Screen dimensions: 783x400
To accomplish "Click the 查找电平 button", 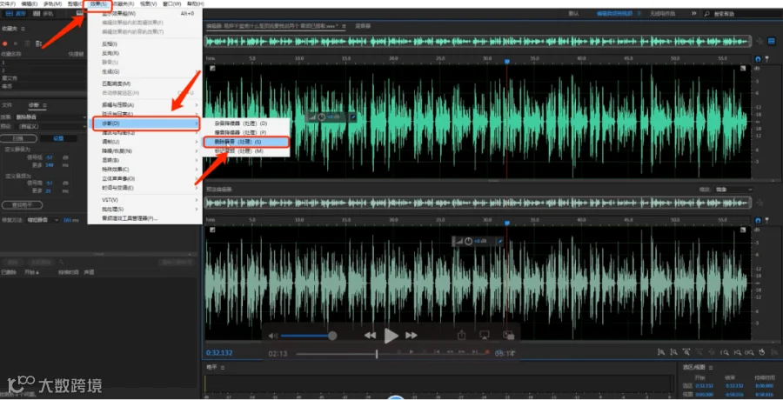I will click(22, 204).
